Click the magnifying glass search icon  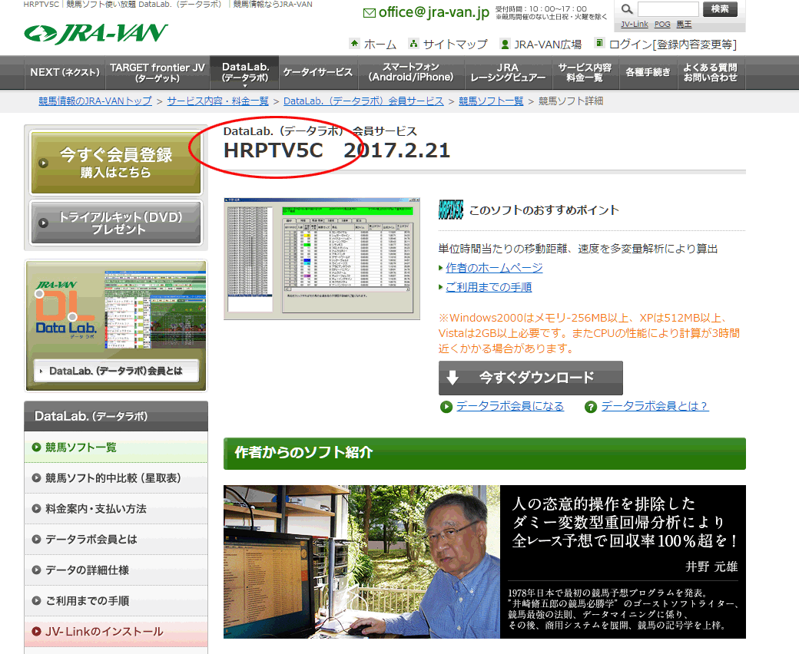click(627, 8)
